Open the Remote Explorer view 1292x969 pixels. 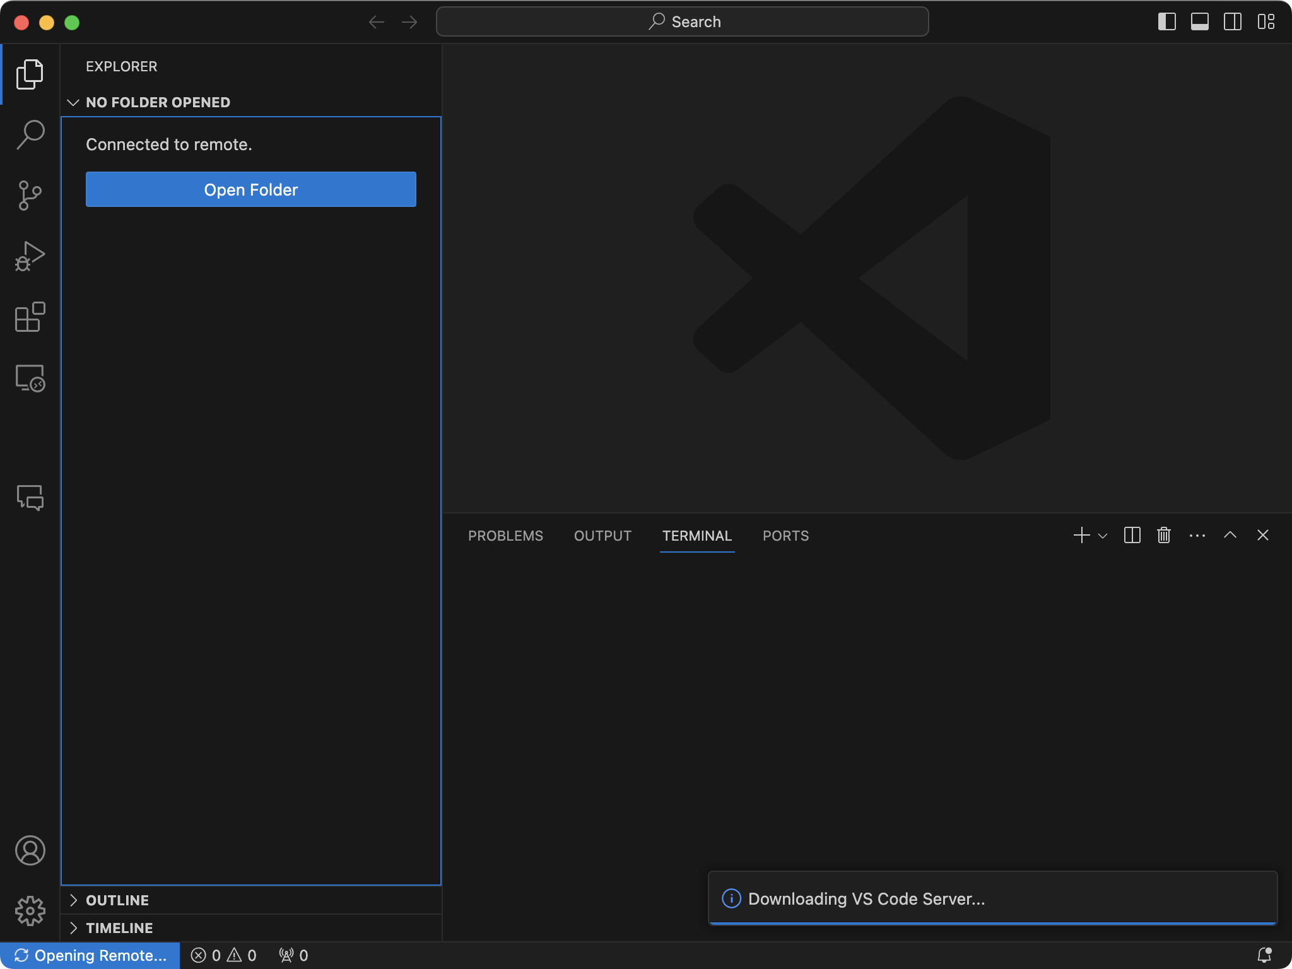click(x=30, y=378)
